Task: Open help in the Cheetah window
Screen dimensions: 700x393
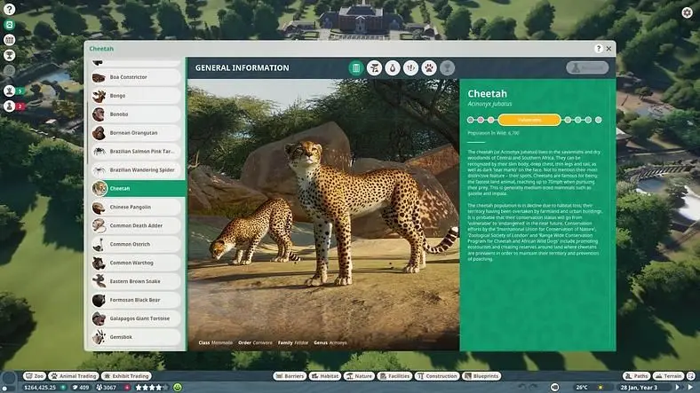Action: [599, 49]
